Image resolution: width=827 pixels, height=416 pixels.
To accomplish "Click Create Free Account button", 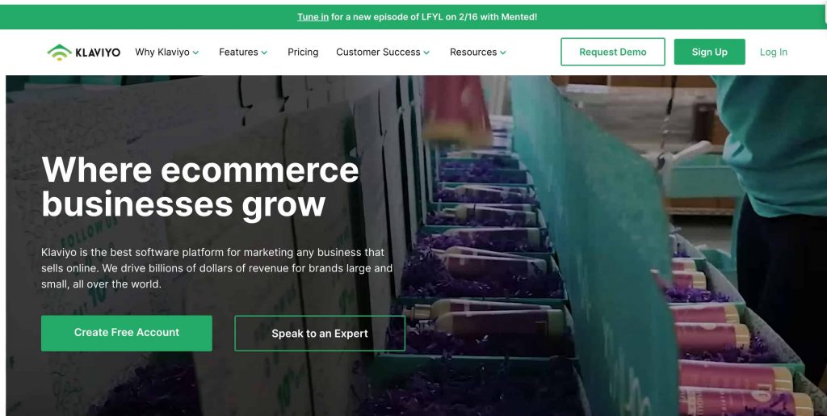I will 127,334.
